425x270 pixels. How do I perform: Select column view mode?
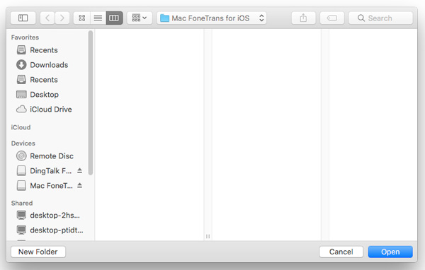[114, 18]
